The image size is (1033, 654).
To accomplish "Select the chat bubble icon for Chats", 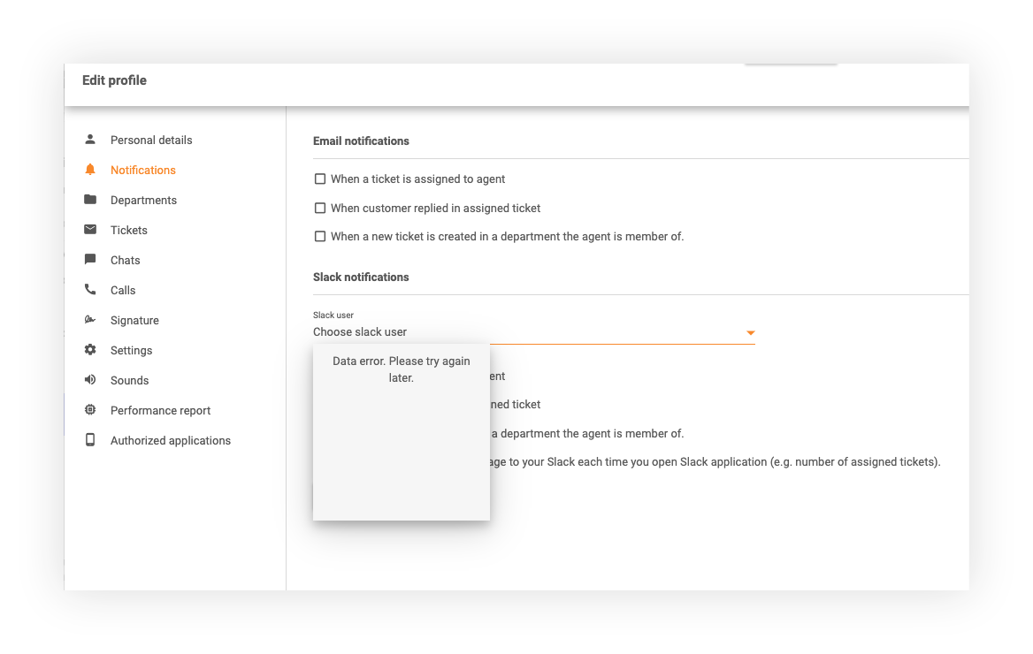I will point(89,260).
